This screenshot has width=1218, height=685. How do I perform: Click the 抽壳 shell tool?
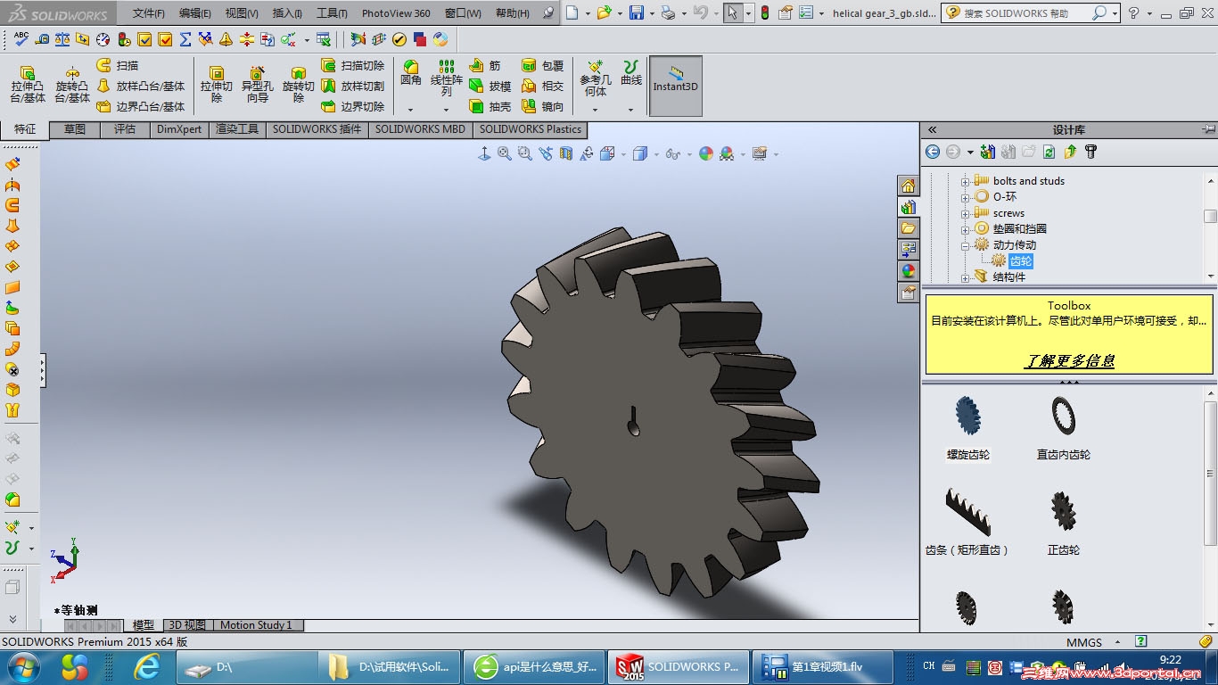489,107
